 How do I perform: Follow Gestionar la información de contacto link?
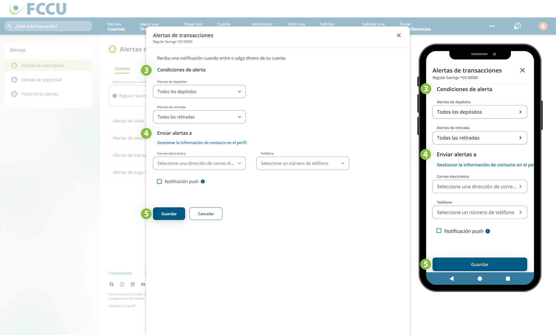click(x=202, y=142)
